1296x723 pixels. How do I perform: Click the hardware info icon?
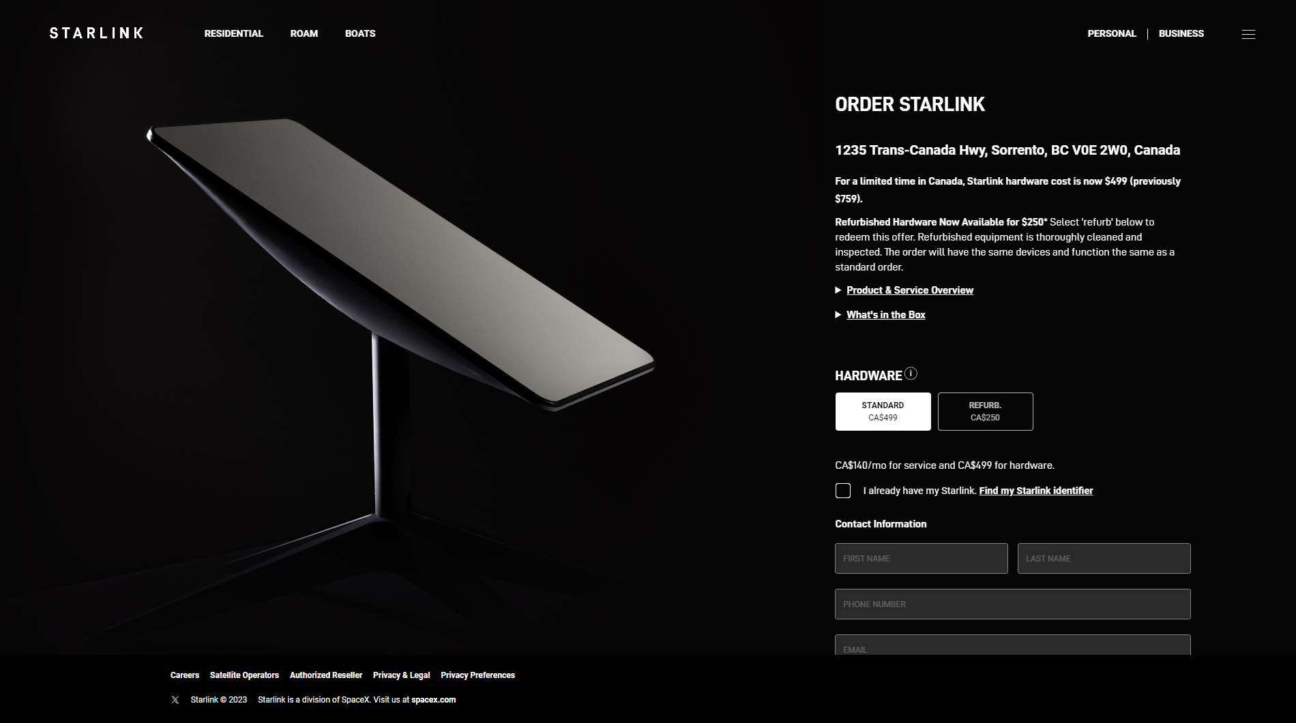click(x=911, y=373)
